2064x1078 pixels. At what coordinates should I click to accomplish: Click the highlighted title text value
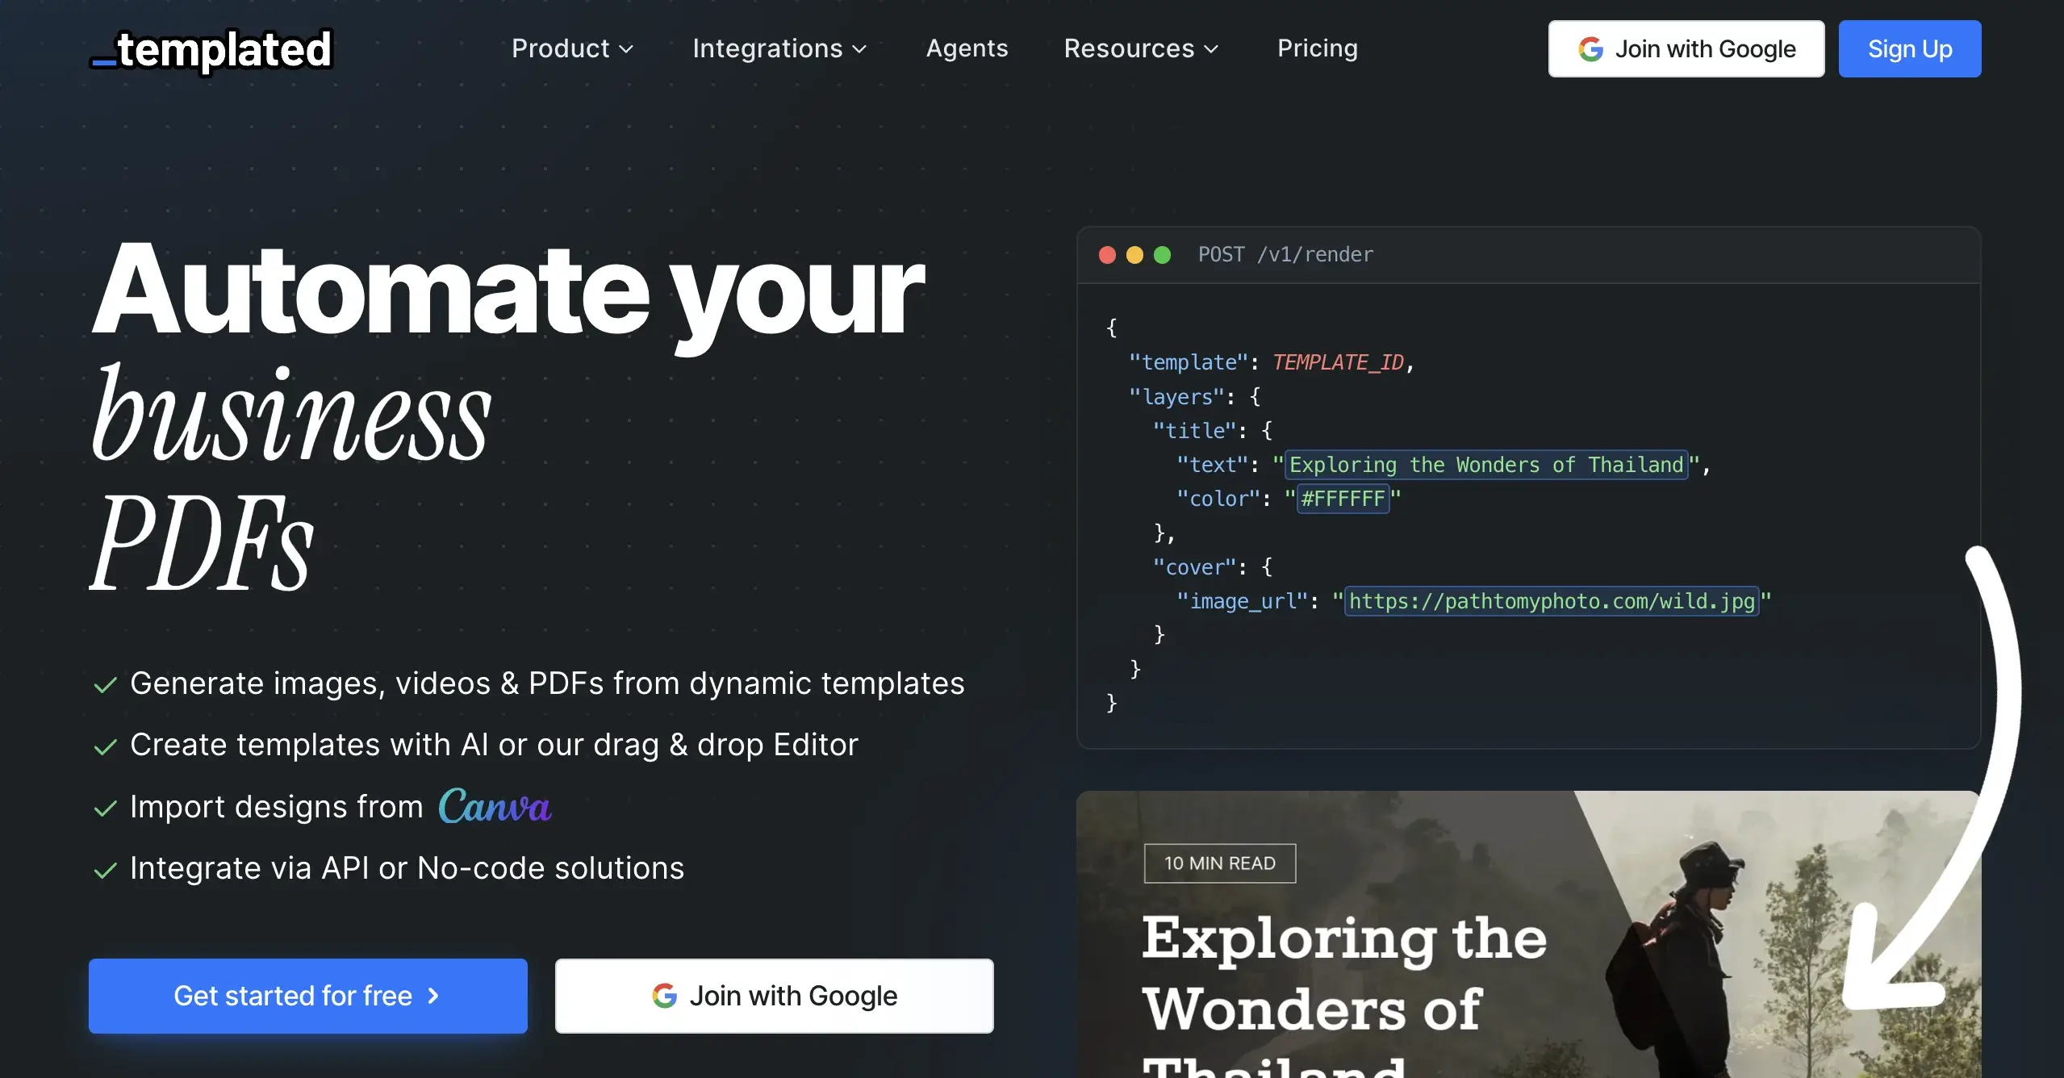1486,465
